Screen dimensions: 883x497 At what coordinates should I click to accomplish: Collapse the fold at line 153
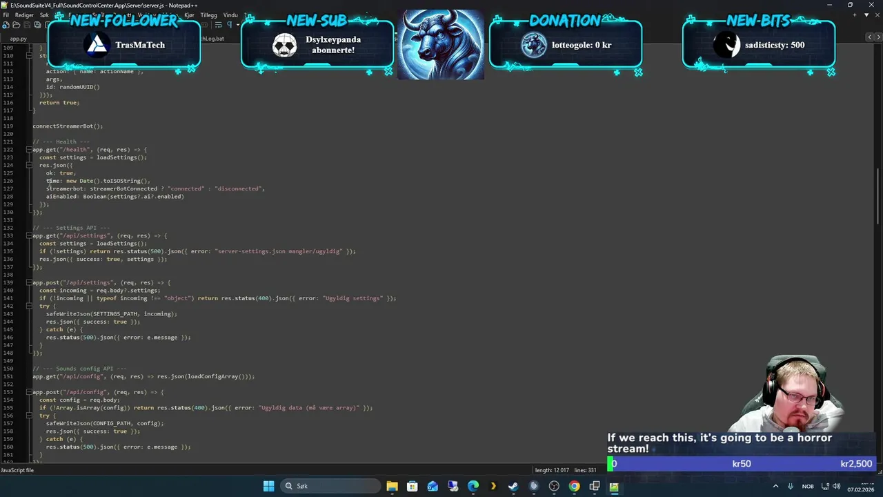[x=29, y=392]
